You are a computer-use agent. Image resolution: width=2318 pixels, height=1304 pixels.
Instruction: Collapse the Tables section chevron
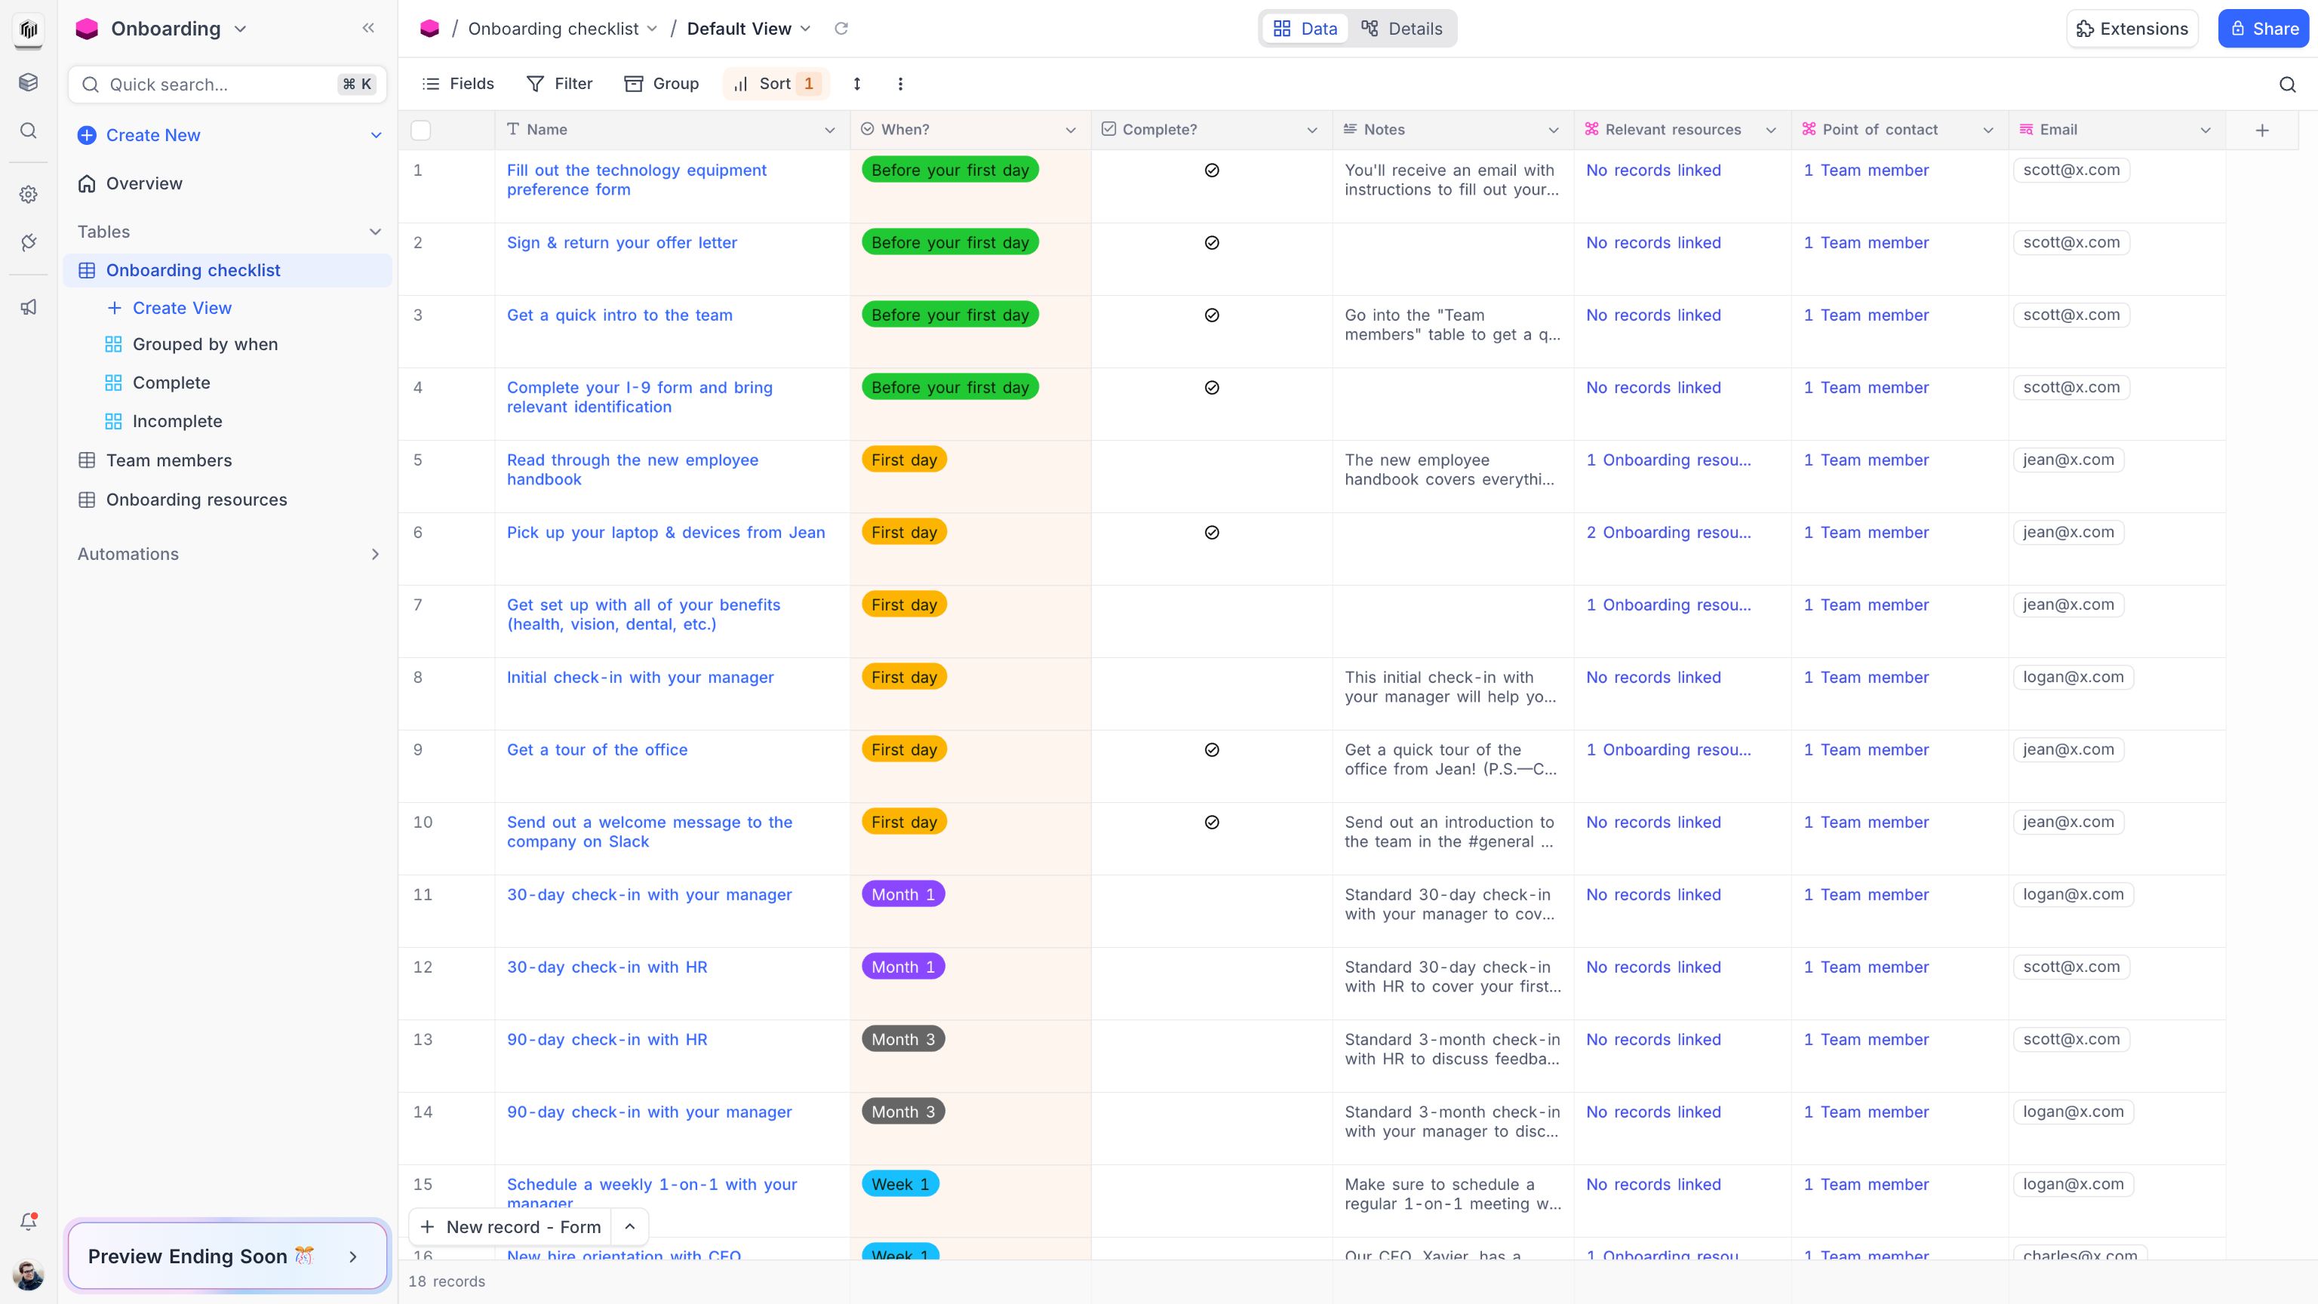[375, 232]
